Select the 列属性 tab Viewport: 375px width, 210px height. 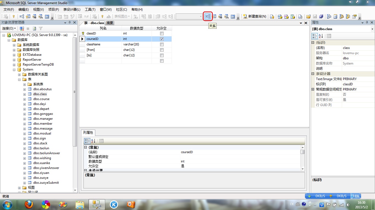point(88,133)
